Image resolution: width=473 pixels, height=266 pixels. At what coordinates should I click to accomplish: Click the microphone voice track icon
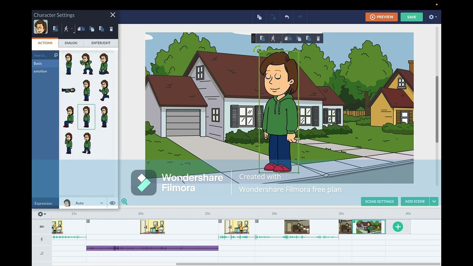42,240
